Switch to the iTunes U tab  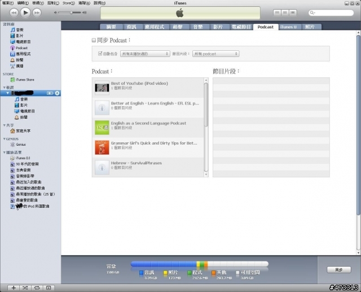pyautogui.click(x=288, y=27)
